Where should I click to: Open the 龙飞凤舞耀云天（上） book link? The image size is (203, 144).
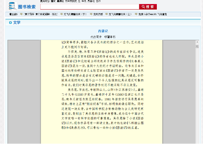[120, 14]
